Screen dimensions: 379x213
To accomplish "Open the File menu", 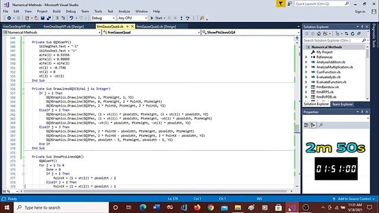I will click(5, 11).
